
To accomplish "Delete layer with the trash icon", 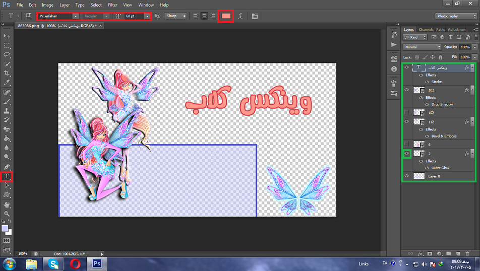I will point(467,253).
